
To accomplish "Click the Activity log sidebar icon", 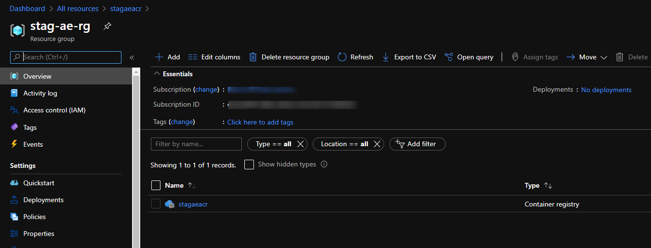I will [14, 93].
